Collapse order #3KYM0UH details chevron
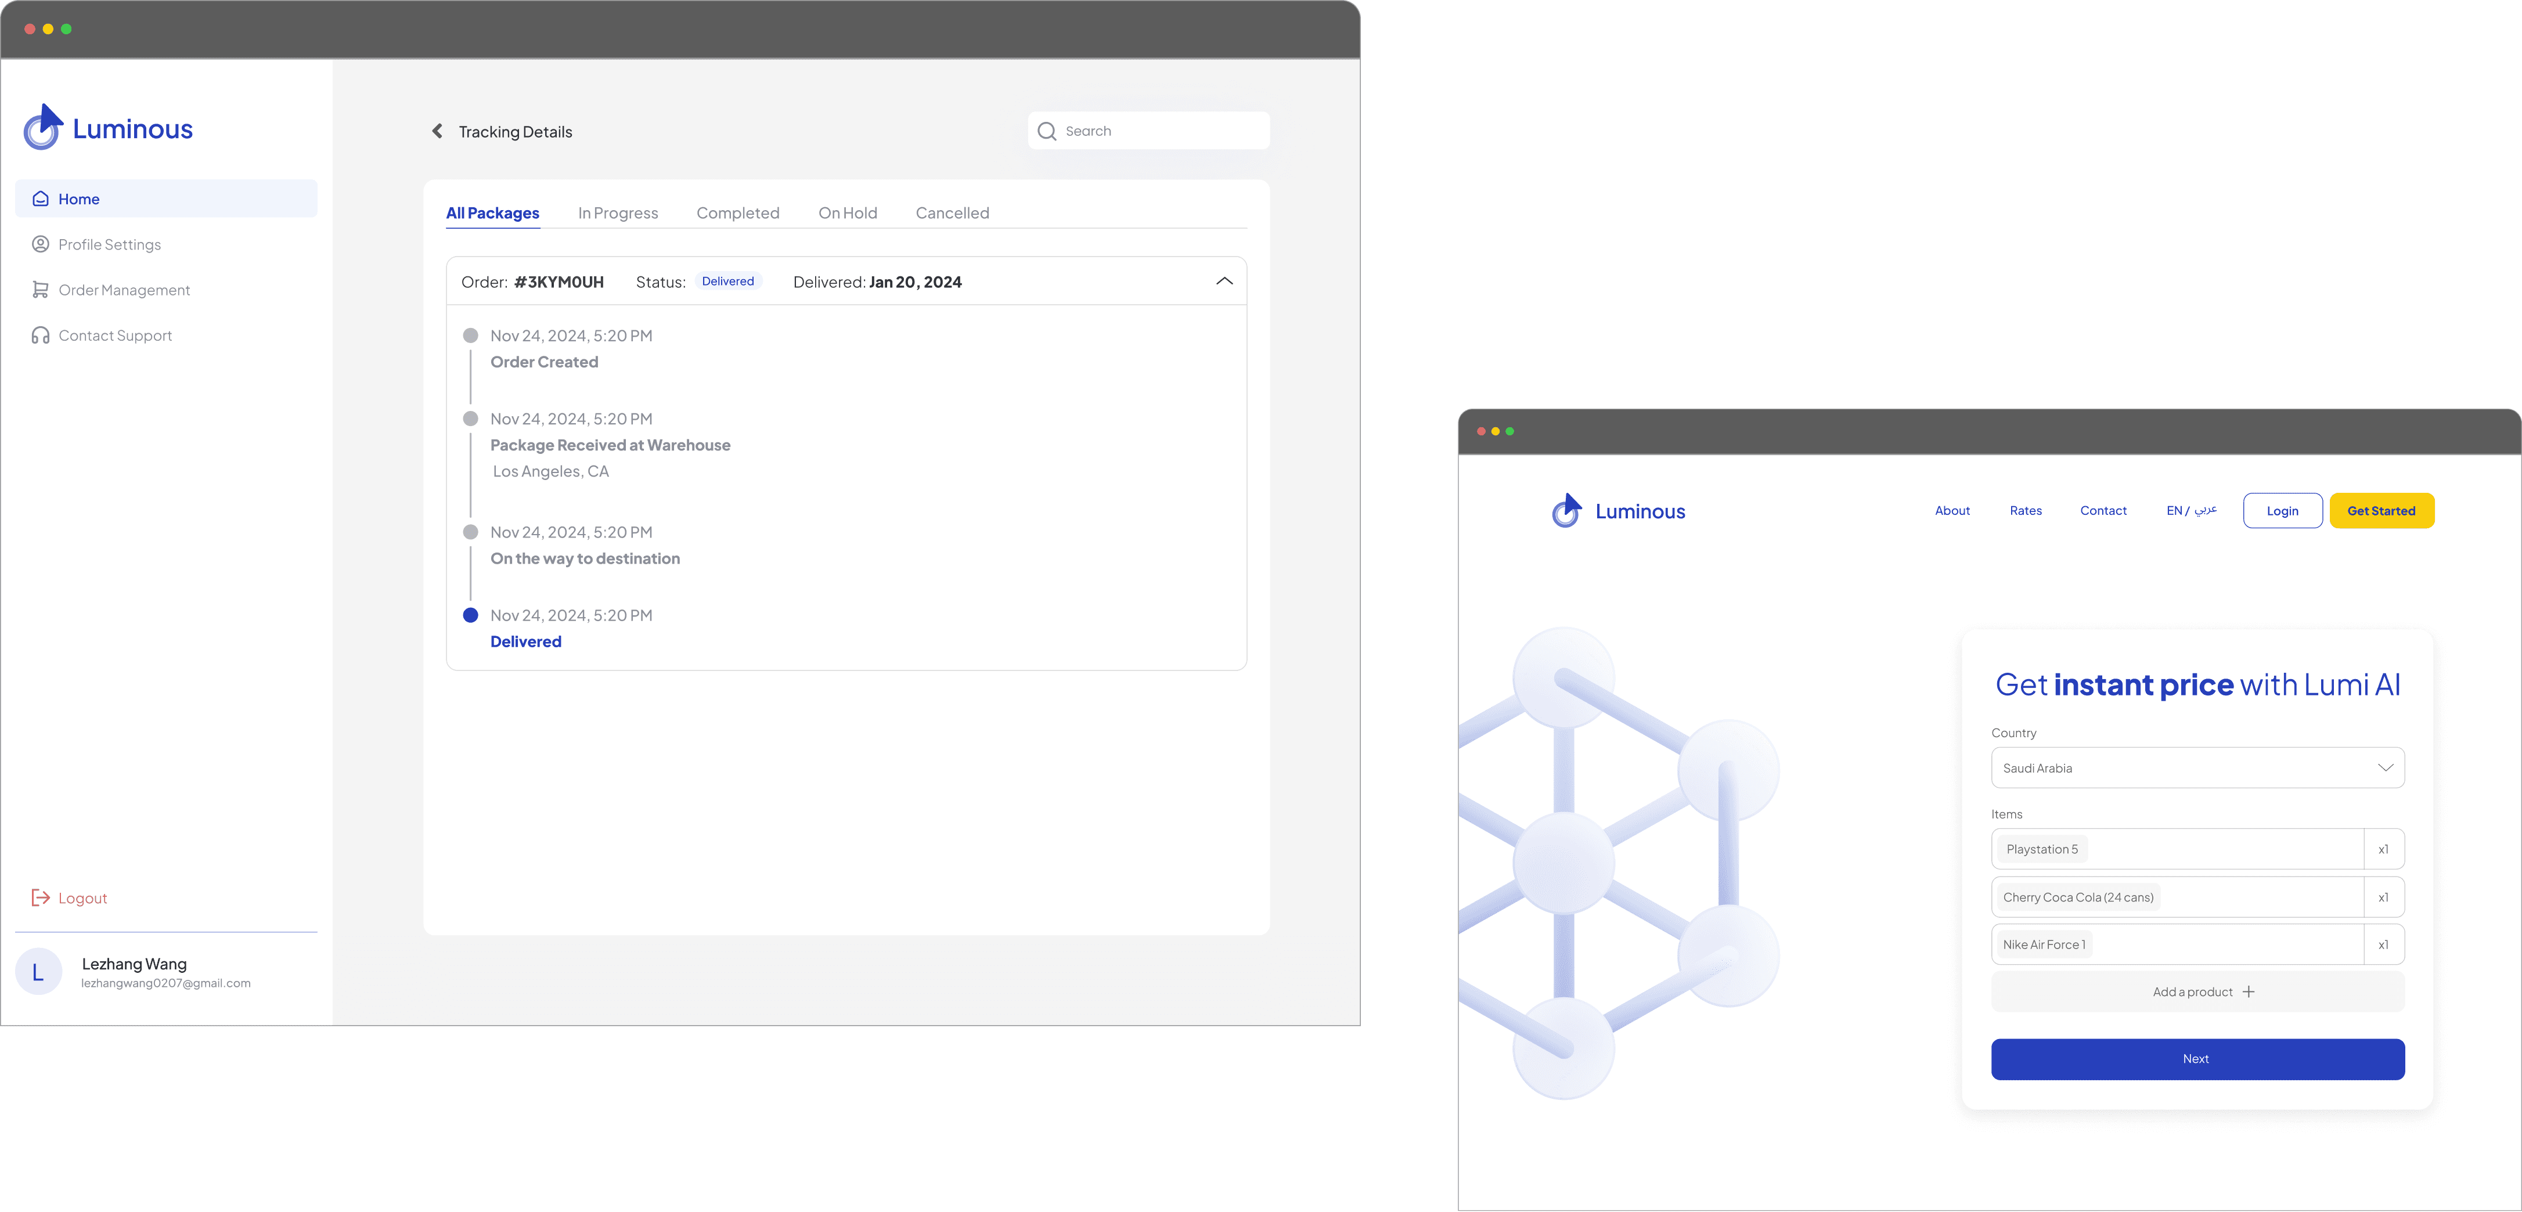 tap(1224, 282)
